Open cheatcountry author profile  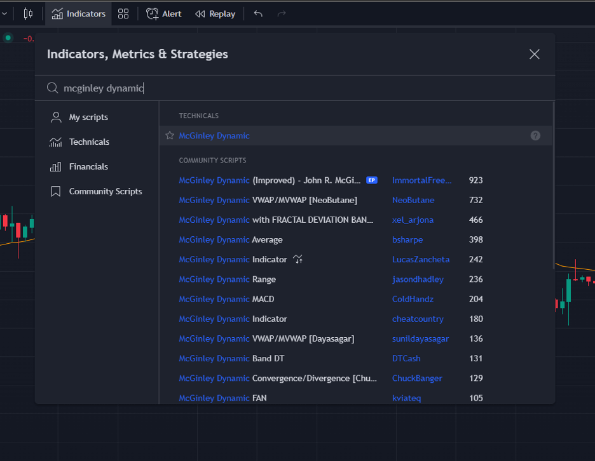point(418,319)
